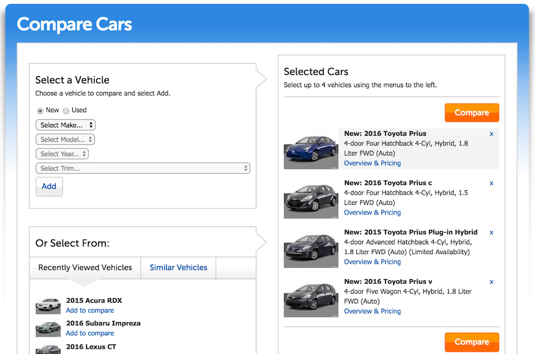Open Overview & Pricing for Prius Plug-in Hybrid
Image resolution: width=535 pixels, height=354 pixels.
point(372,262)
